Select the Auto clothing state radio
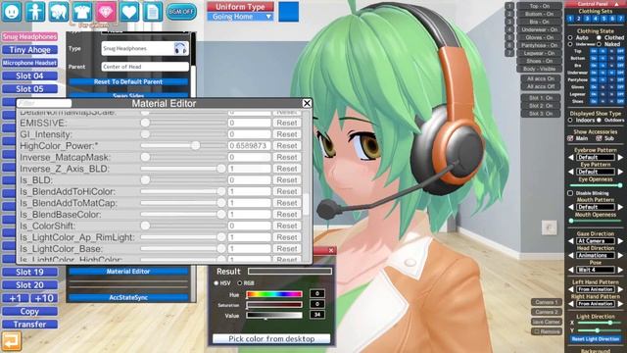The height and width of the screenshot is (353, 627). pyautogui.click(x=570, y=37)
